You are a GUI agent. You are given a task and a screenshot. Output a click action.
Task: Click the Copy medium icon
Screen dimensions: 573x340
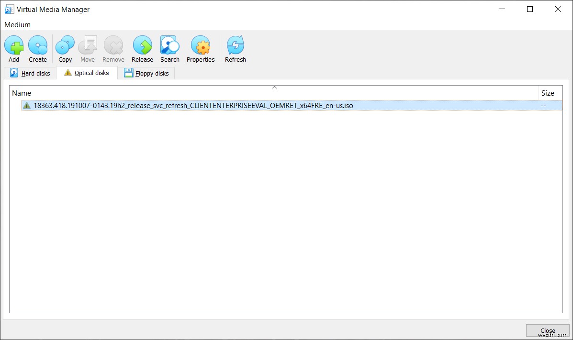tap(65, 45)
